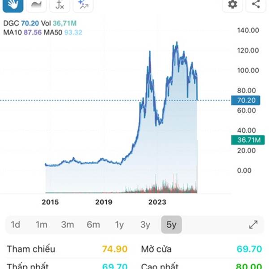Switch to the 3m range
The width and height of the screenshot is (269, 269).
[67, 225]
